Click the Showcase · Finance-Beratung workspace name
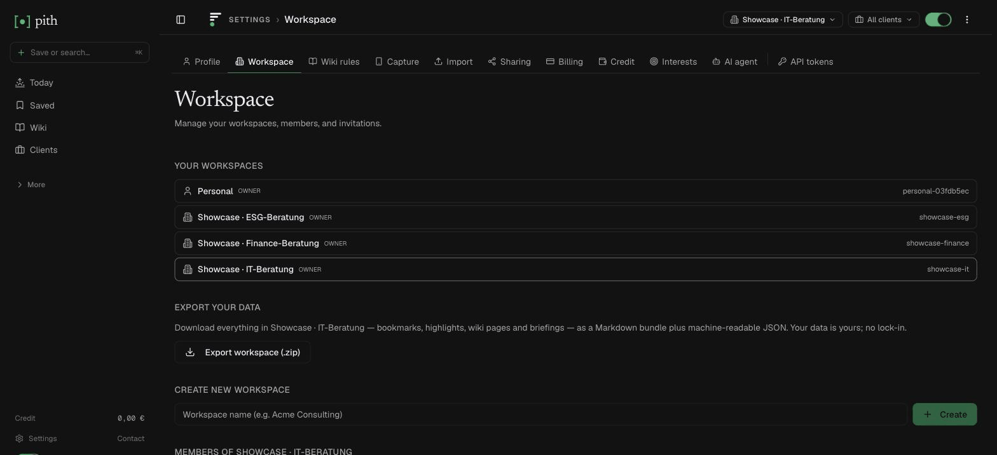Screen dimensions: 997x455 click(258, 243)
